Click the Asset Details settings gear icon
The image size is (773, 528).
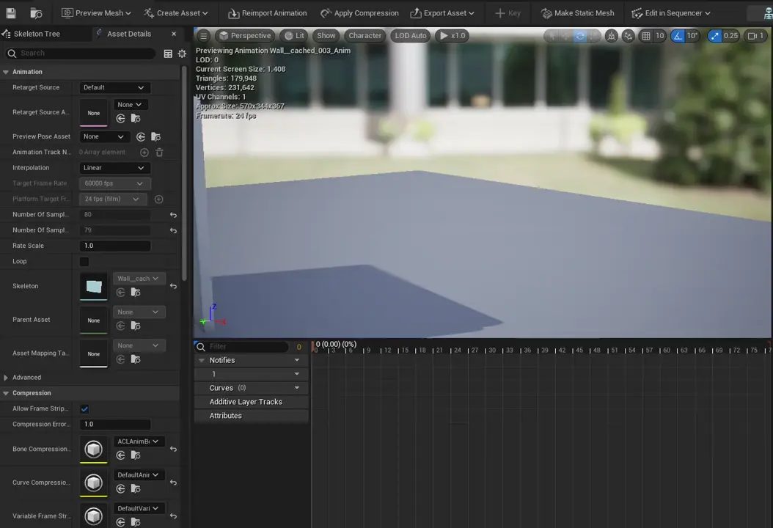click(182, 53)
